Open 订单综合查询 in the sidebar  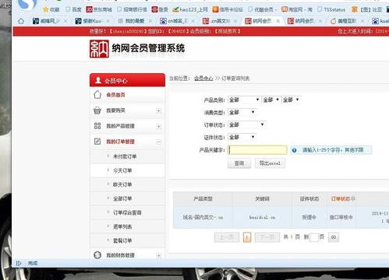pyautogui.click(x=127, y=212)
